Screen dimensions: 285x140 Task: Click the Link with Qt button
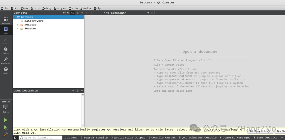click(260, 131)
